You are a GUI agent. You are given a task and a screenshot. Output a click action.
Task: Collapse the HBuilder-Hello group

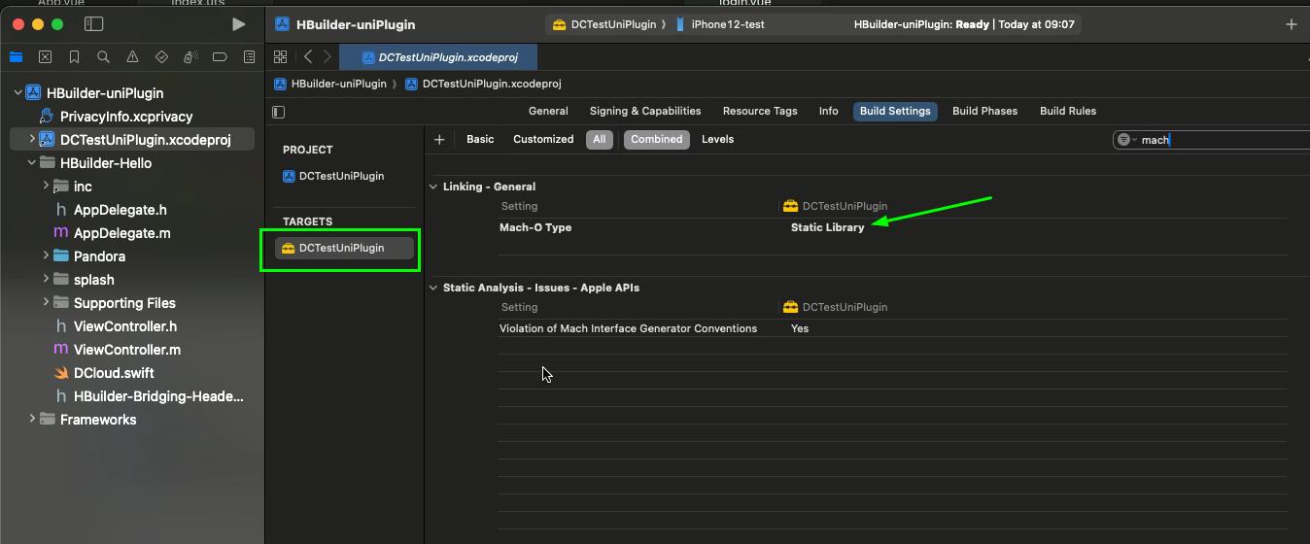tap(32, 163)
